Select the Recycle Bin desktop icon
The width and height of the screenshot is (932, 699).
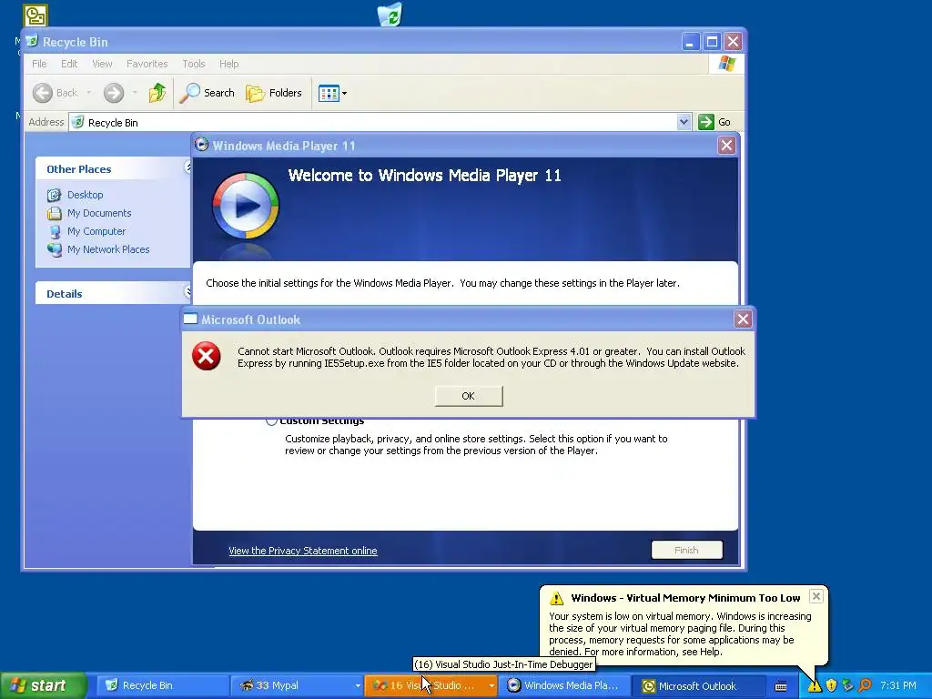390,15
